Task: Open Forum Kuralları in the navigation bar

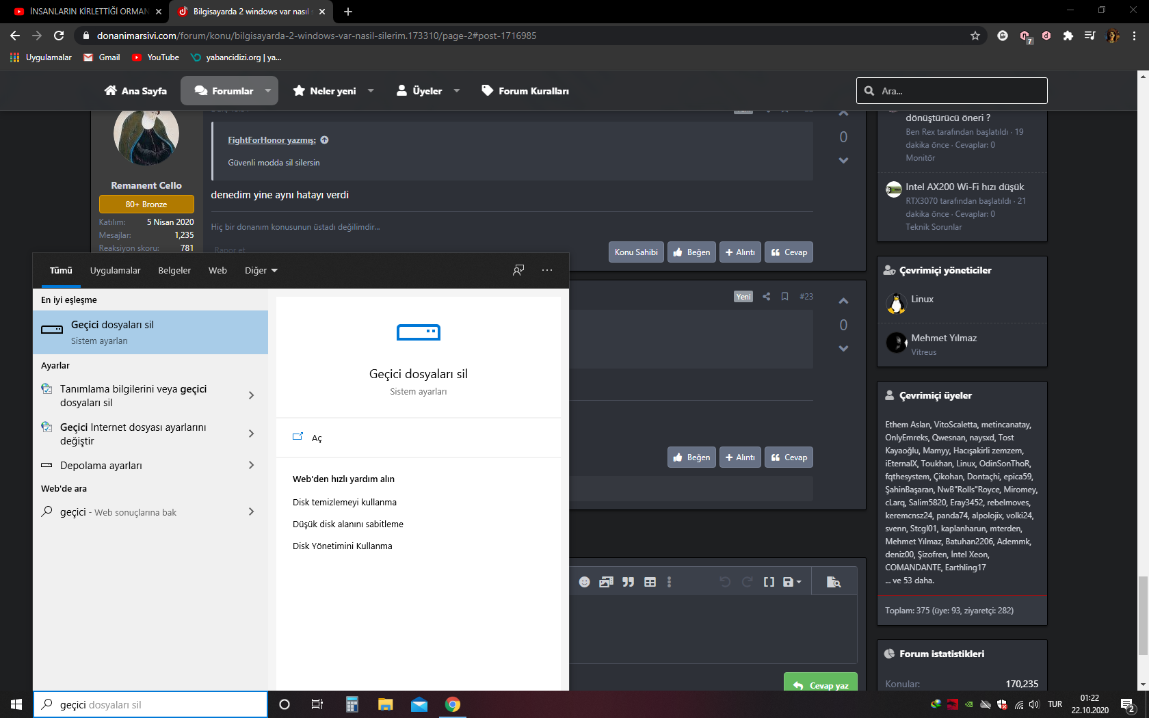Action: (525, 90)
